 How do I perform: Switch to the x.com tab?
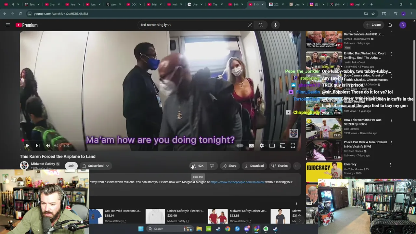tap(114, 5)
